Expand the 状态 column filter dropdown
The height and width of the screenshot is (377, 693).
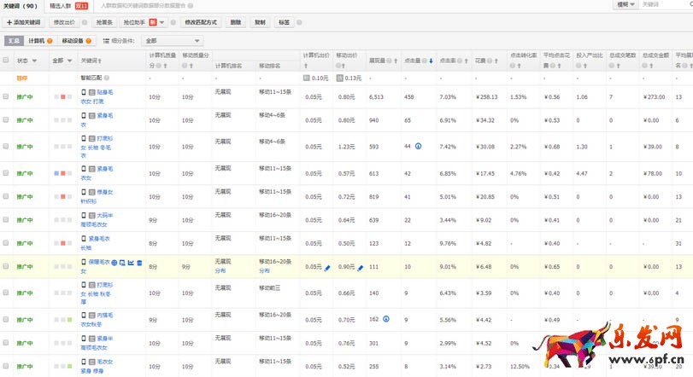click(34, 61)
